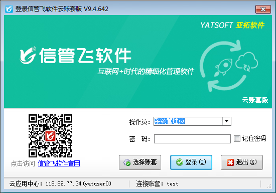Click the 选择账套 button
Viewport: 276px width, 193px height.
point(140,162)
